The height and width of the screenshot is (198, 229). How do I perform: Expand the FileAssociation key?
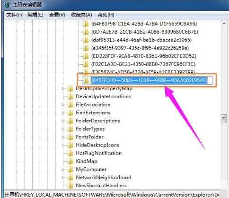coord(63,105)
